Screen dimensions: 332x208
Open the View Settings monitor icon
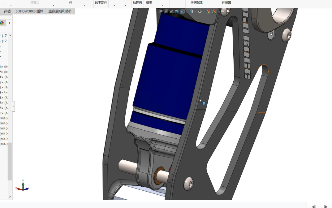(222, 12)
